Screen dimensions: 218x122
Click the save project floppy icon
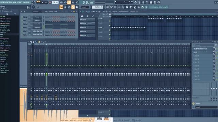tap(151, 2)
